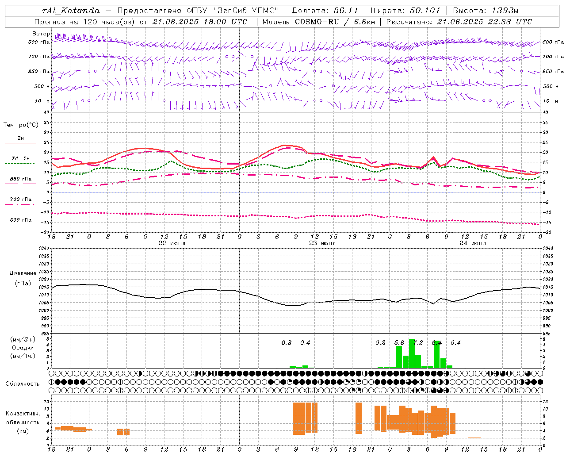Select the Облачность cloudiness row label
Image resolution: width=566 pixels, height=453 pixels.
click(x=23, y=384)
